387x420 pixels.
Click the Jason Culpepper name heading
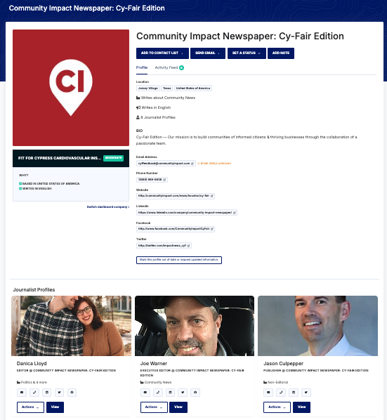point(283,364)
